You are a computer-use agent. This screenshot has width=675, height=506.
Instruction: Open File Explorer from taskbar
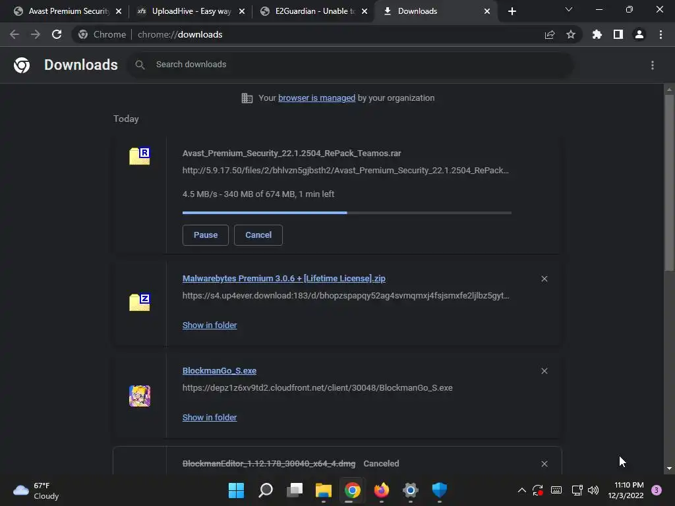pyautogui.click(x=323, y=490)
